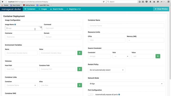
Task: Switch to the Images tab
Action: tap(43, 9)
